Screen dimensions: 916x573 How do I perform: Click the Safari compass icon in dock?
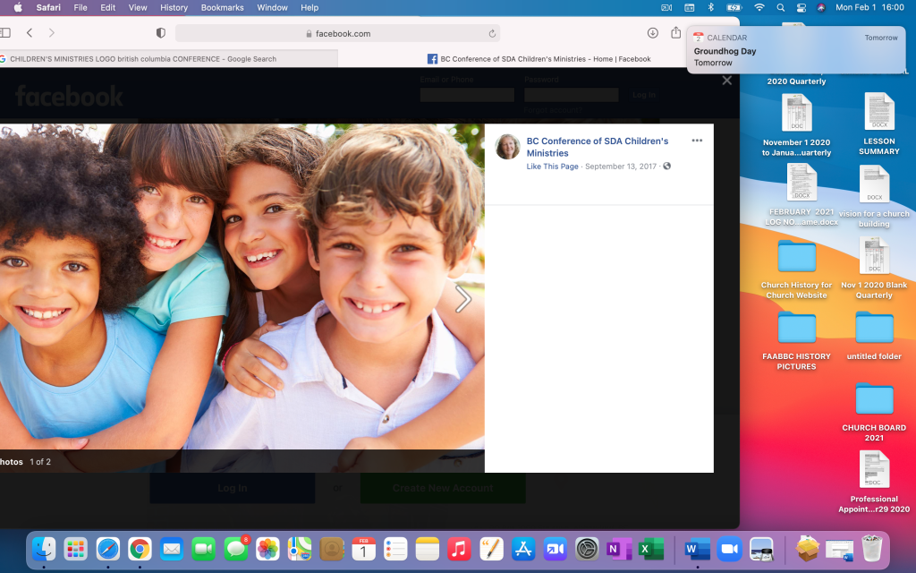[108, 549]
